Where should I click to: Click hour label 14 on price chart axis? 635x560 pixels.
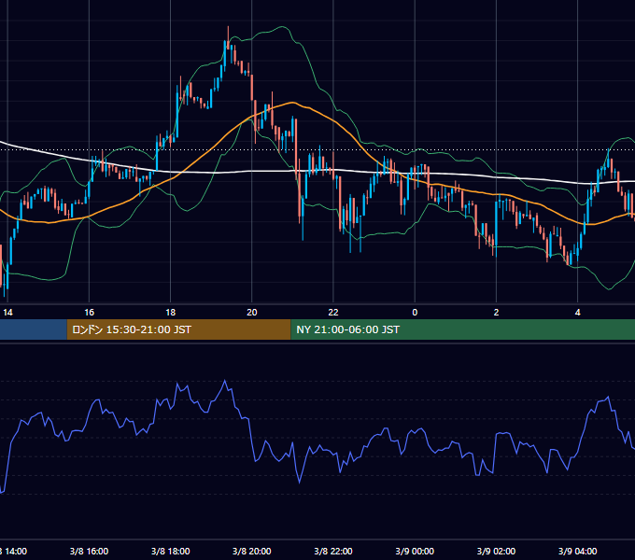(x=7, y=313)
